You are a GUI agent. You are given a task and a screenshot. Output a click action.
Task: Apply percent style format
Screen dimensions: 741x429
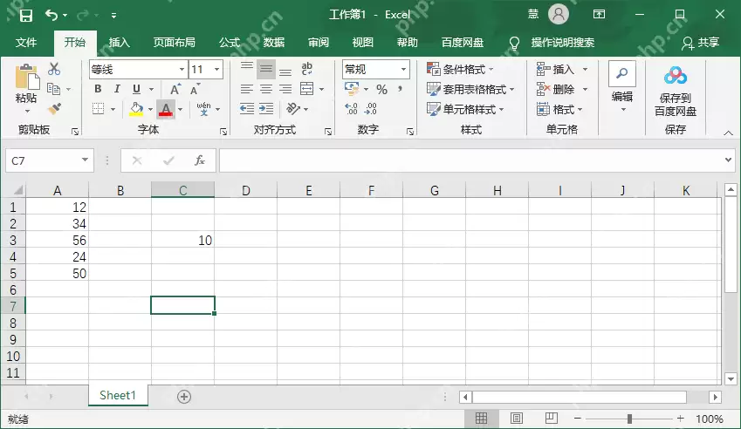381,89
